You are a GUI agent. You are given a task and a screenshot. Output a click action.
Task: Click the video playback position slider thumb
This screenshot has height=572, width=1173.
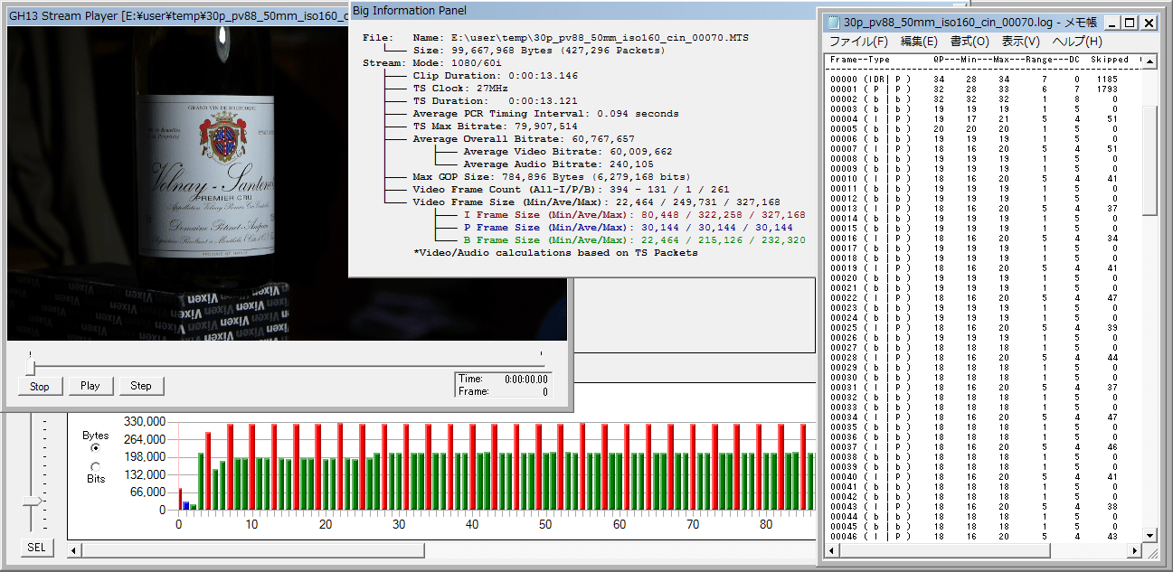tap(30, 367)
